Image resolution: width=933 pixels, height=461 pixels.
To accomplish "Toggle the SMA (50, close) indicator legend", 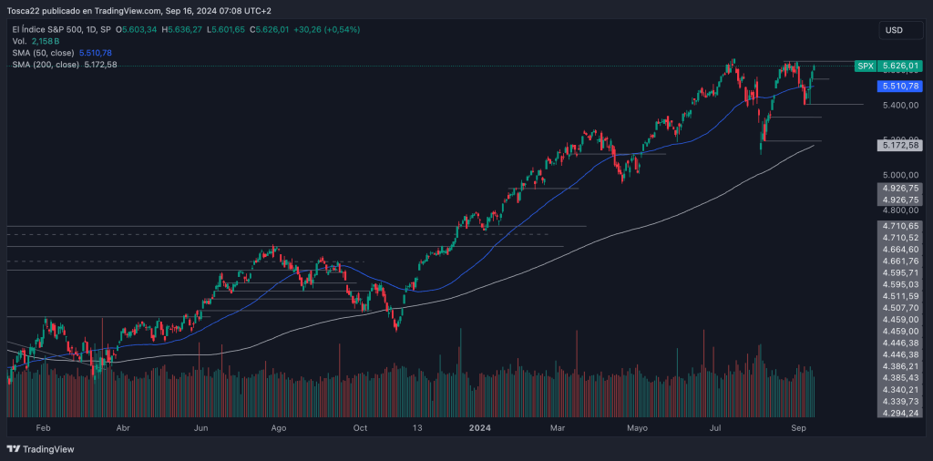I will [45, 53].
